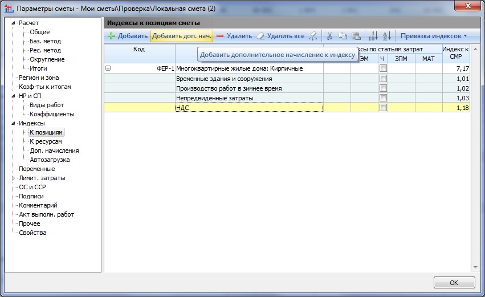Open Коэф-ты к итогам section
The height and width of the screenshot is (297, 485).
point(45,87)
